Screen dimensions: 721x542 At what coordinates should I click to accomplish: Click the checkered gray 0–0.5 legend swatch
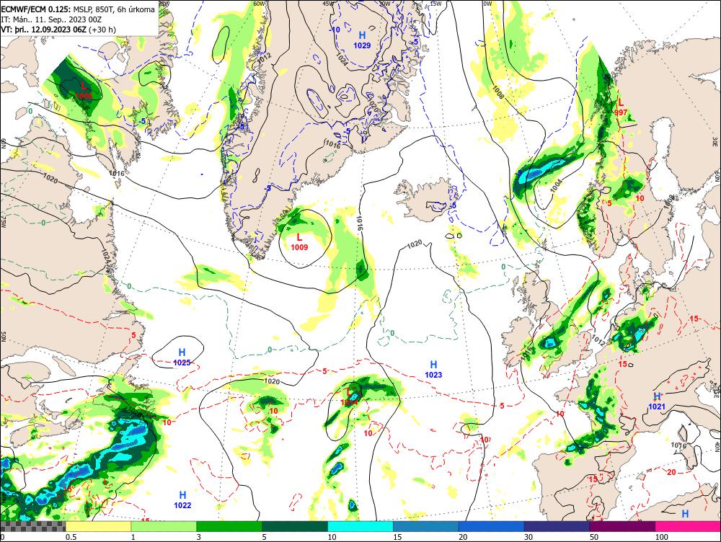32,526
